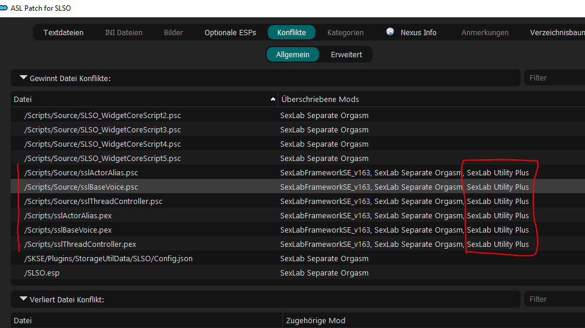
Task: Open the Verzeichnisbaum tab
Action: [558, 32]
